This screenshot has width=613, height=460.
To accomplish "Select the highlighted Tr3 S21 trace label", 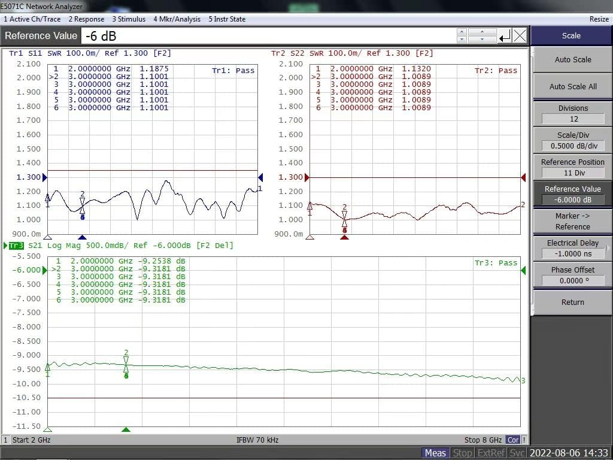I will (17, 245).
